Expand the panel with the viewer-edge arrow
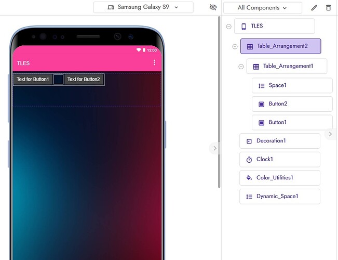 coord(214,148)
